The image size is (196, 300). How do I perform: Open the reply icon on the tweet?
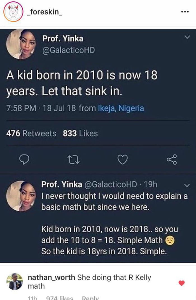point(25,160)
